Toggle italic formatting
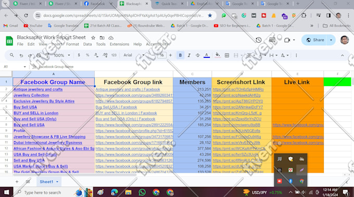Screen dimensions: 354x197 pyautogui.click(x=189, y=55)
